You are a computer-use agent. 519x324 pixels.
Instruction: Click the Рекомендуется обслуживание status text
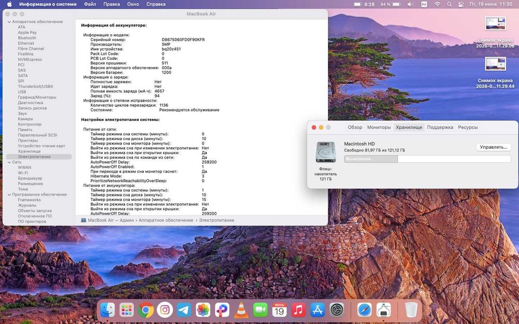tap(189, 110)
